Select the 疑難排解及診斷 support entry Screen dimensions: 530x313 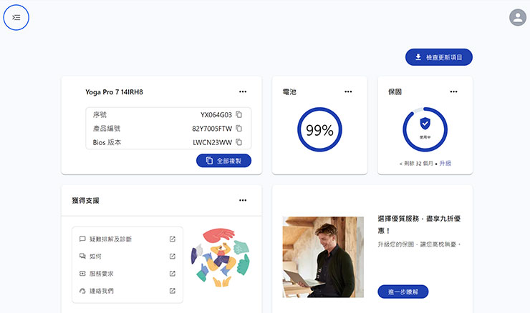(x=127, y=239)
